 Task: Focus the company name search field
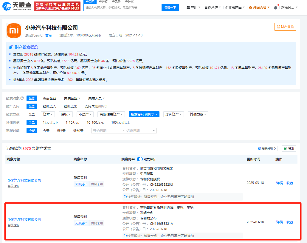click(x=123, y=7)
